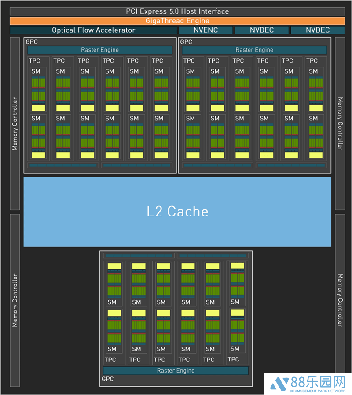Click the Optical Flow Accelerator block
The image size is (352, 395).
pos(93,30)
